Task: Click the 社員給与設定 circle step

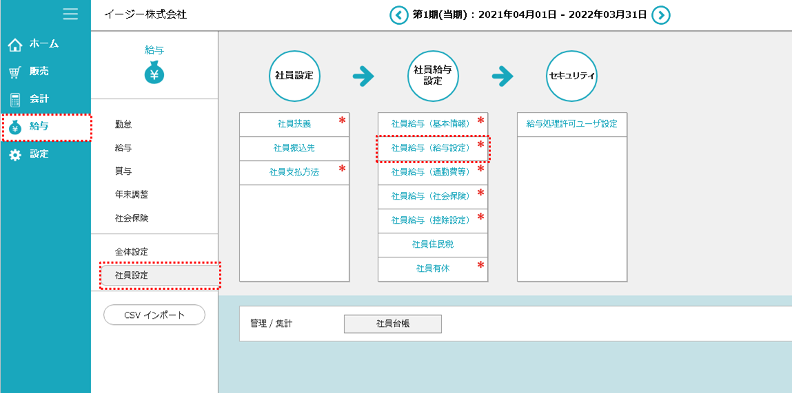Action: (433, 75)
